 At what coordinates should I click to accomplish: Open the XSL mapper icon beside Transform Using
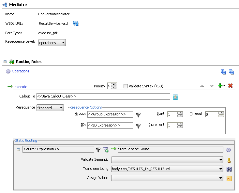(229, 169)
